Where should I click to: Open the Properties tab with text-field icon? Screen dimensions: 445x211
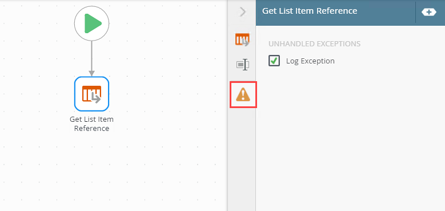click(242, 65)
